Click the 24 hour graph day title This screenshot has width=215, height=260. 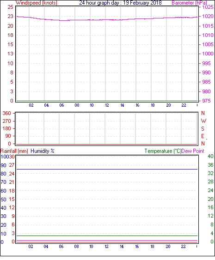[120, 3]
